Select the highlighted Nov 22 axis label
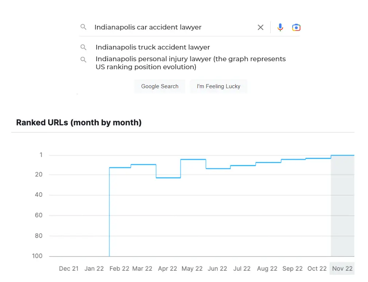Screen dimensions: 368x282 coord(342,269)
